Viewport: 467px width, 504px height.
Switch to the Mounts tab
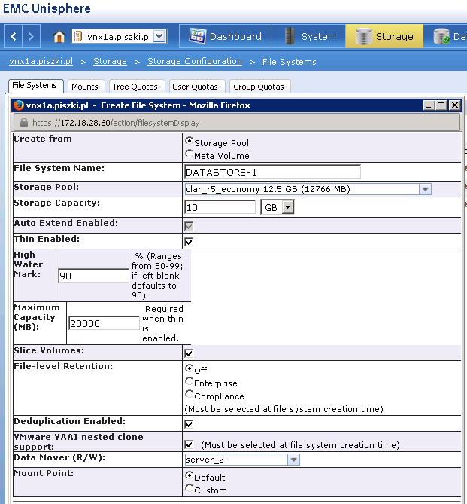[x=85, y=87]
